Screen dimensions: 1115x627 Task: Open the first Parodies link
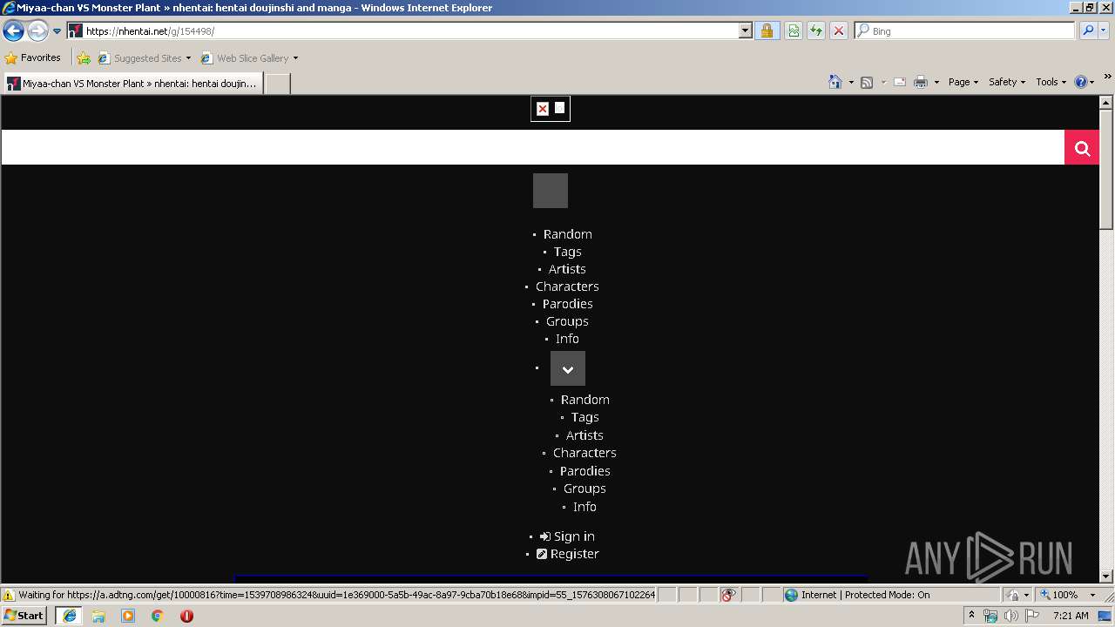point(567,304)
